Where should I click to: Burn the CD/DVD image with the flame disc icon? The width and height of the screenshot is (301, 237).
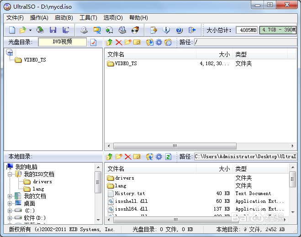(135, 30)
